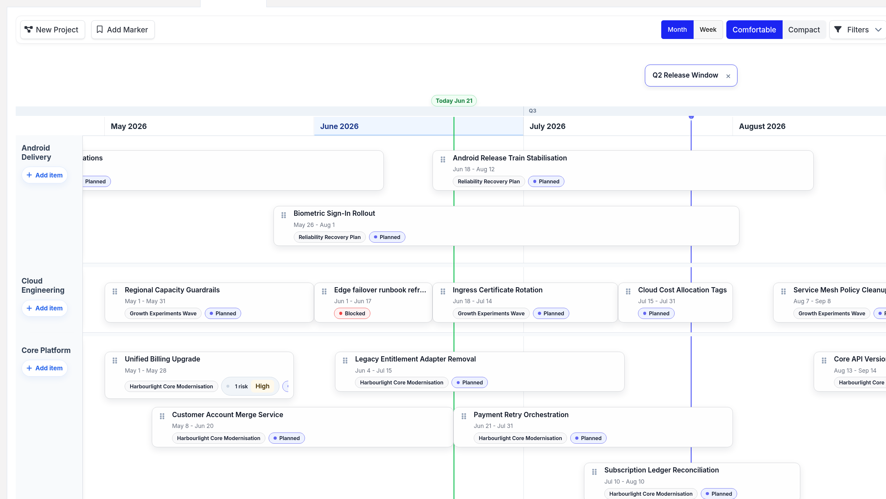Add item to Core Platform lane

tap(45, 368)
